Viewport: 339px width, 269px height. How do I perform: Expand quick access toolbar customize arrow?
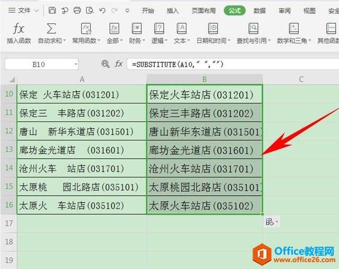pos(127,11)
